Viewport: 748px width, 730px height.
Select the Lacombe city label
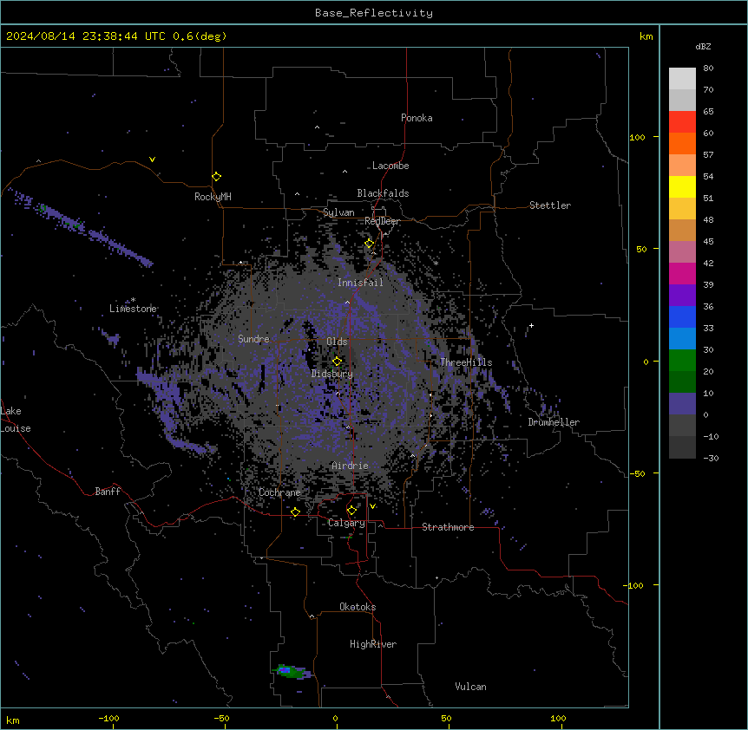[390, 166]
